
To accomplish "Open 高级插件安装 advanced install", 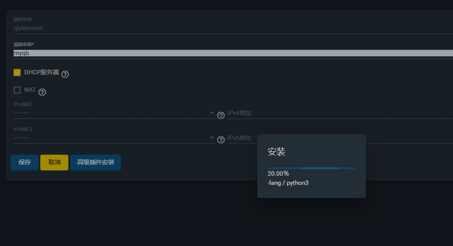I will point(96,163).
